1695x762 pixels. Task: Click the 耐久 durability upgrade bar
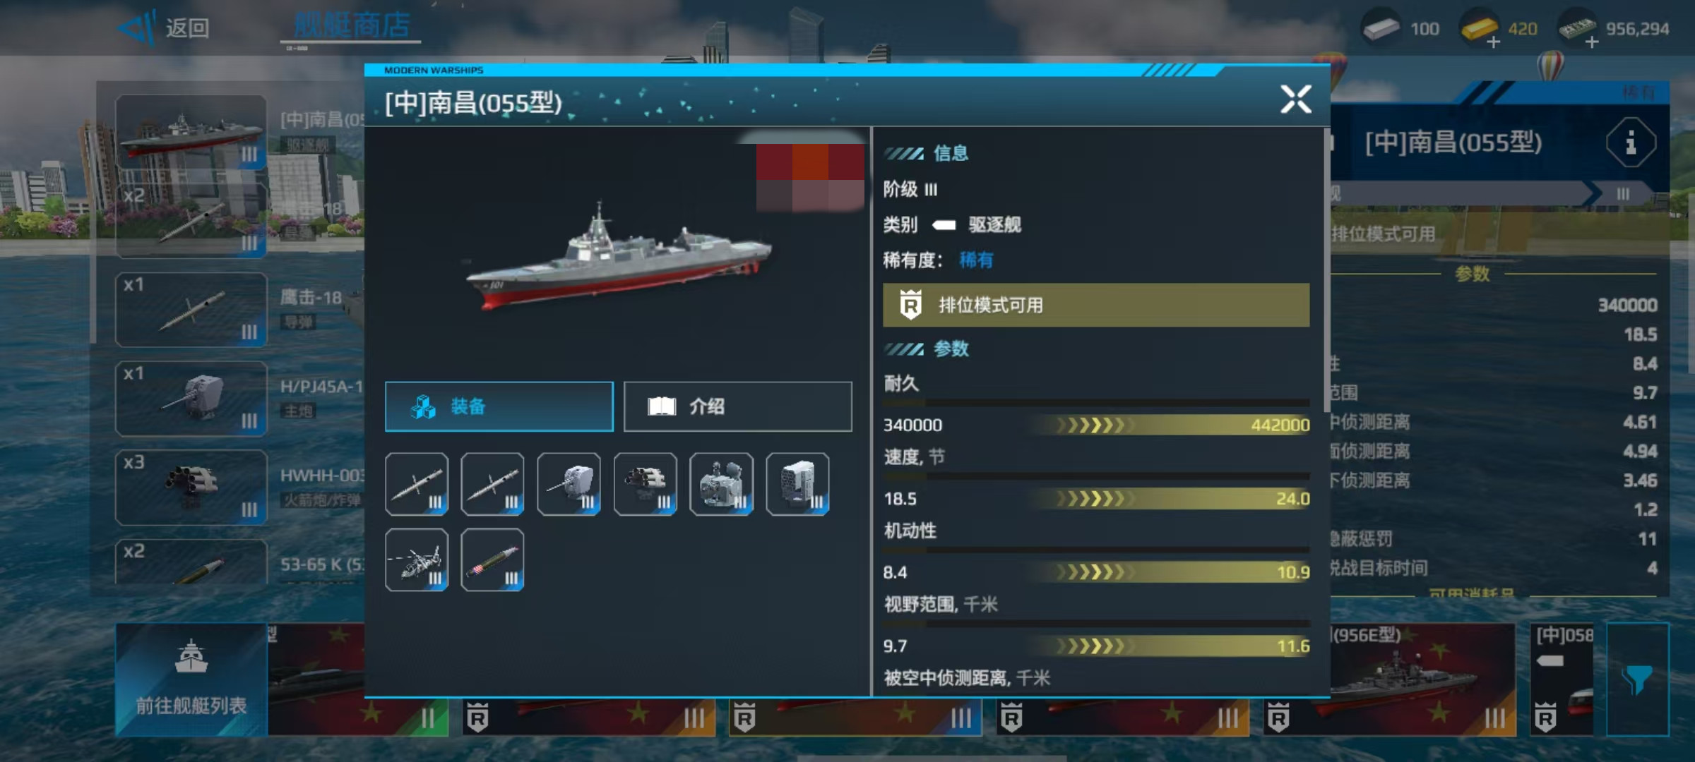coord(1096,425)
